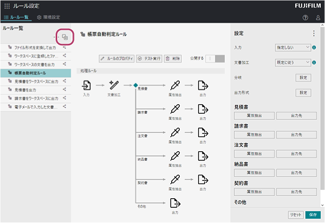
Task: Select 属性抽出 eyedropper in 注文書 branch
Action: click(x=175, y=132)
